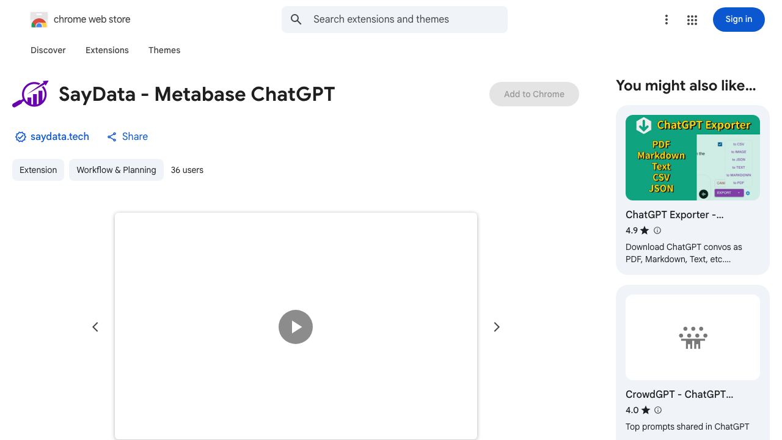Viewport: 782px width, 440px height.
Task: Click the info icon beside 4.0 rating
Action: point(658,410)
